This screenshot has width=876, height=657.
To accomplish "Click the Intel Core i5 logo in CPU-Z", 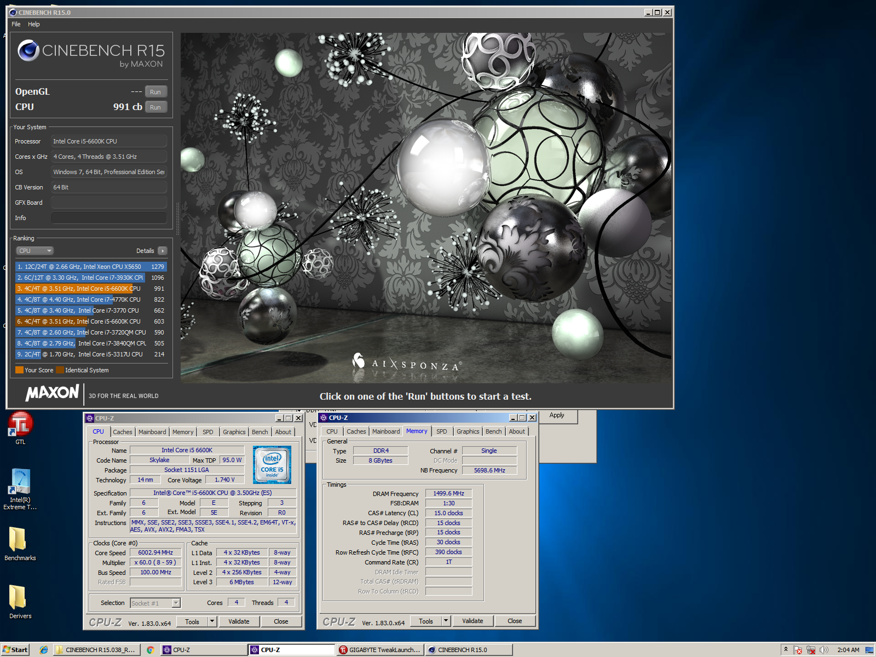I will tap(272, 464).
